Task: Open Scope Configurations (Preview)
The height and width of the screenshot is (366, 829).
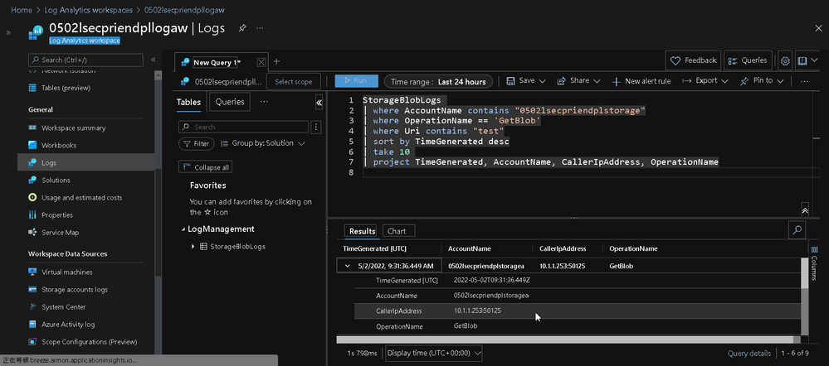Action: pos(89,342)
